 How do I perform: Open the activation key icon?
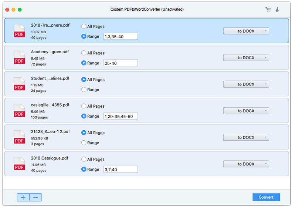pyautogui.click(x=277, y=9)
